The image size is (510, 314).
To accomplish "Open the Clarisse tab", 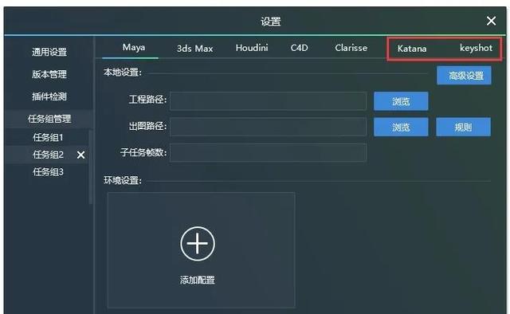I will point(351,48).
